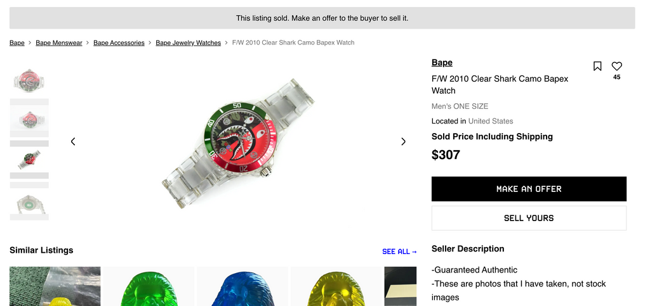Open the blue ape figure listing
This screenshot has width=650, height=306.
point(242,286)
